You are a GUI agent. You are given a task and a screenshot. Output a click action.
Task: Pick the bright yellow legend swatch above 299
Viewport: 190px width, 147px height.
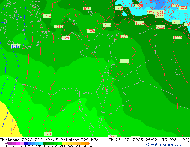[x=64, y=143]
